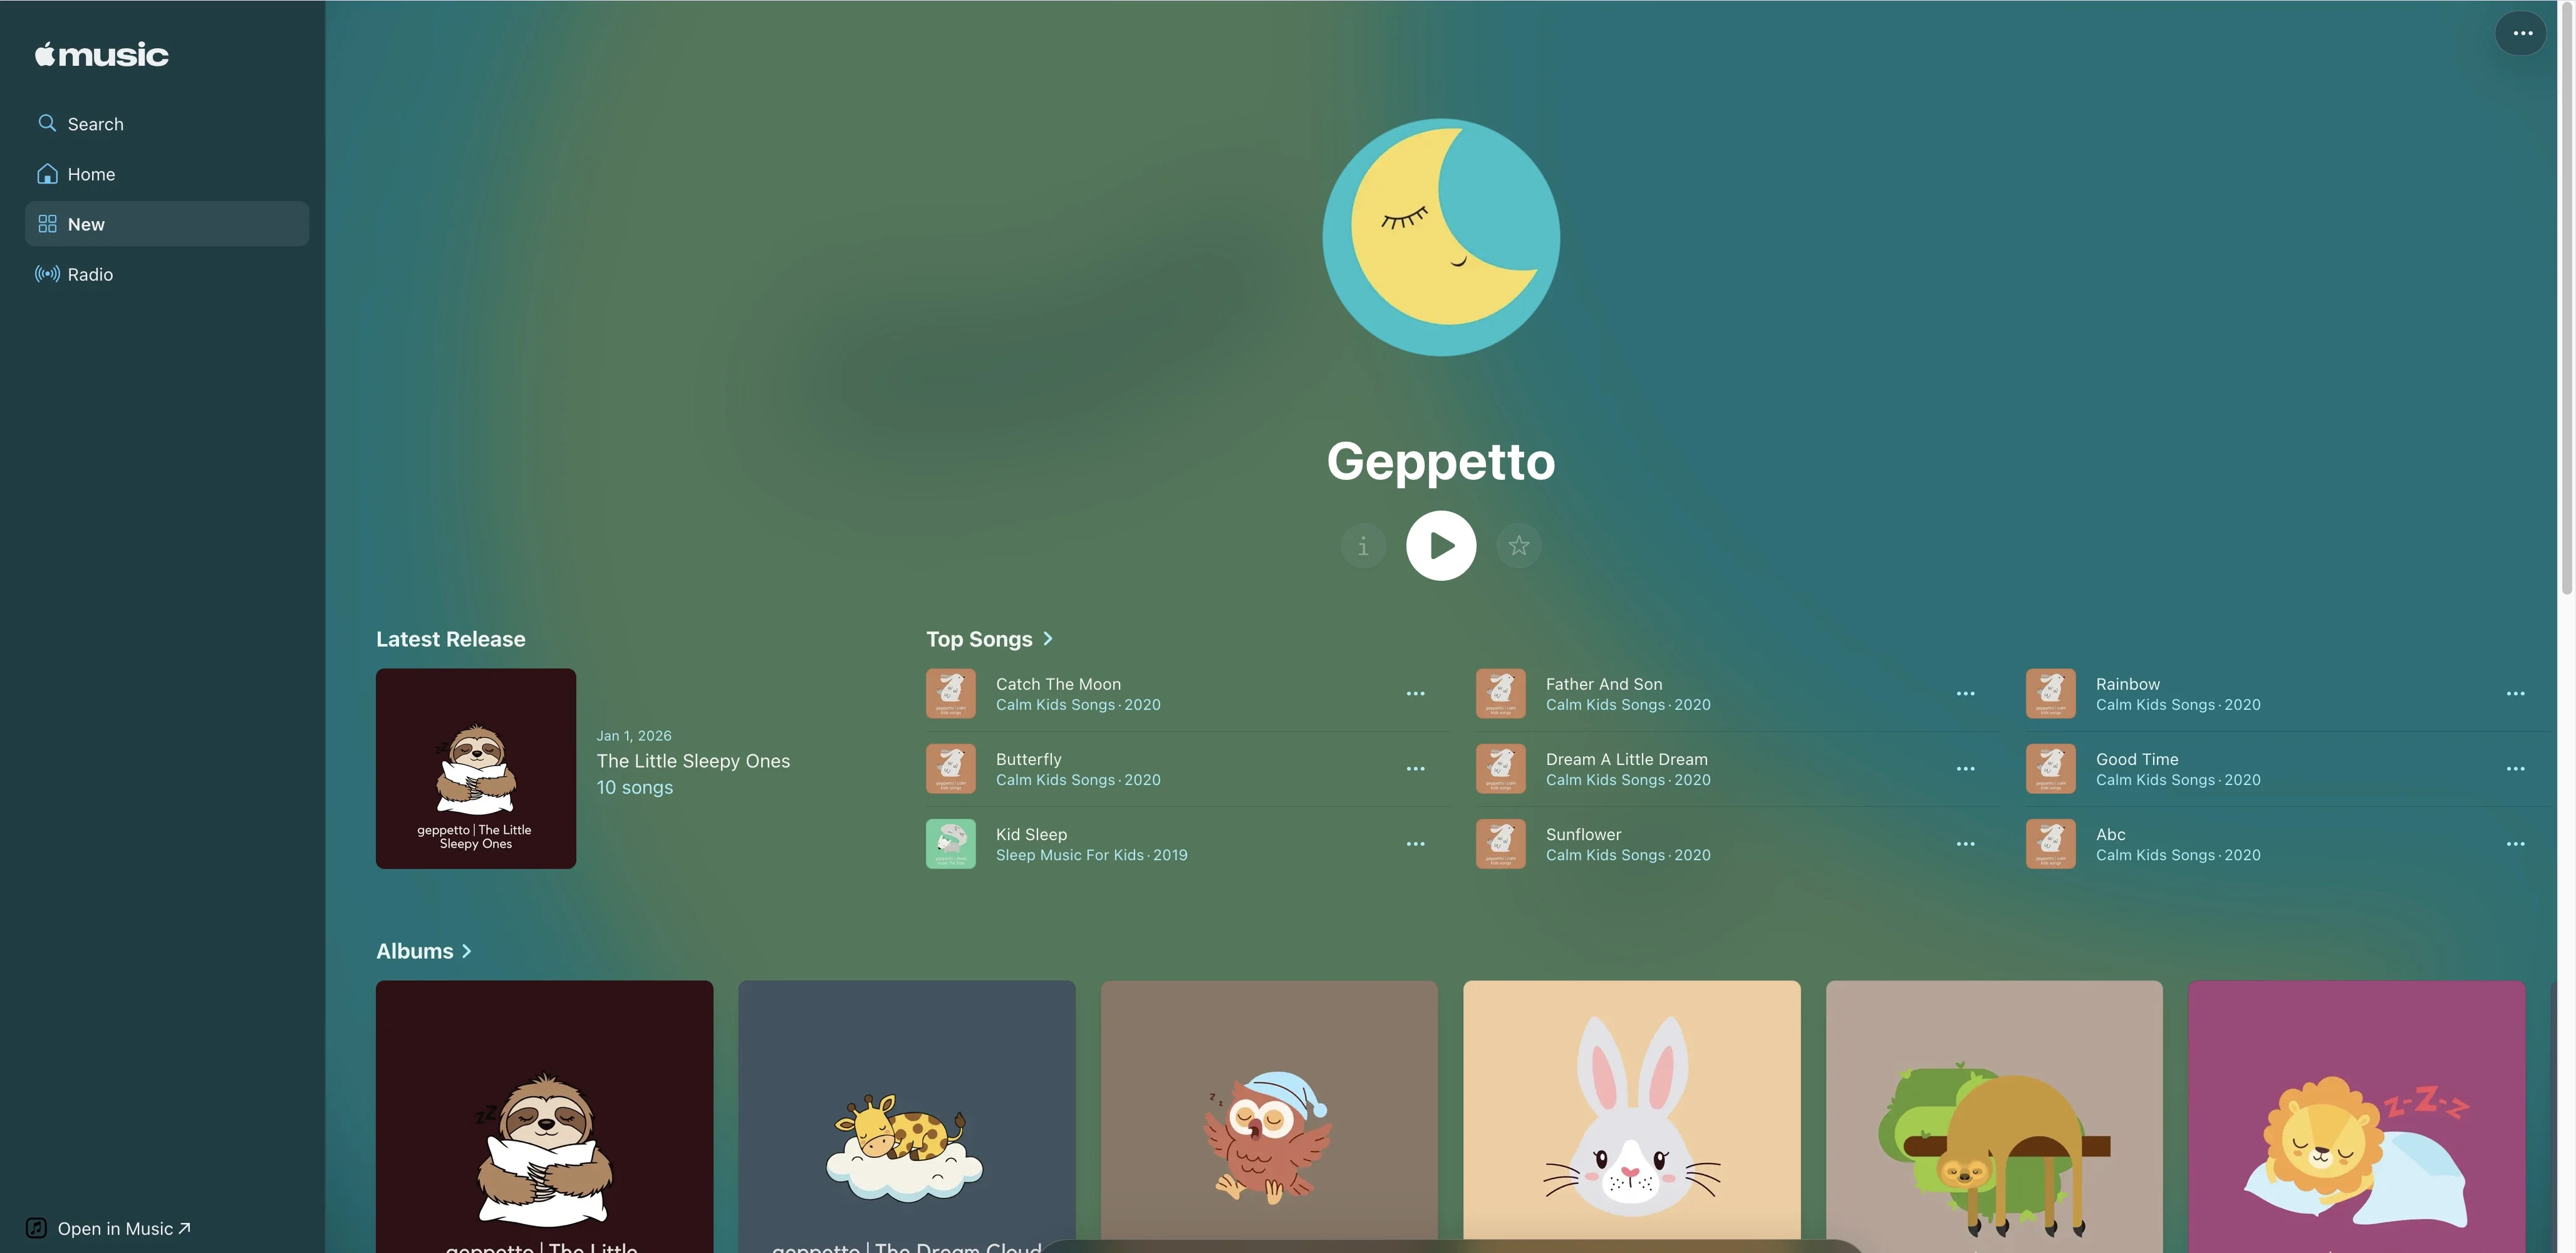Click the Geppetto info icon
This screenshot has width=2576, height=1253.
click(x=1362, y=546)
